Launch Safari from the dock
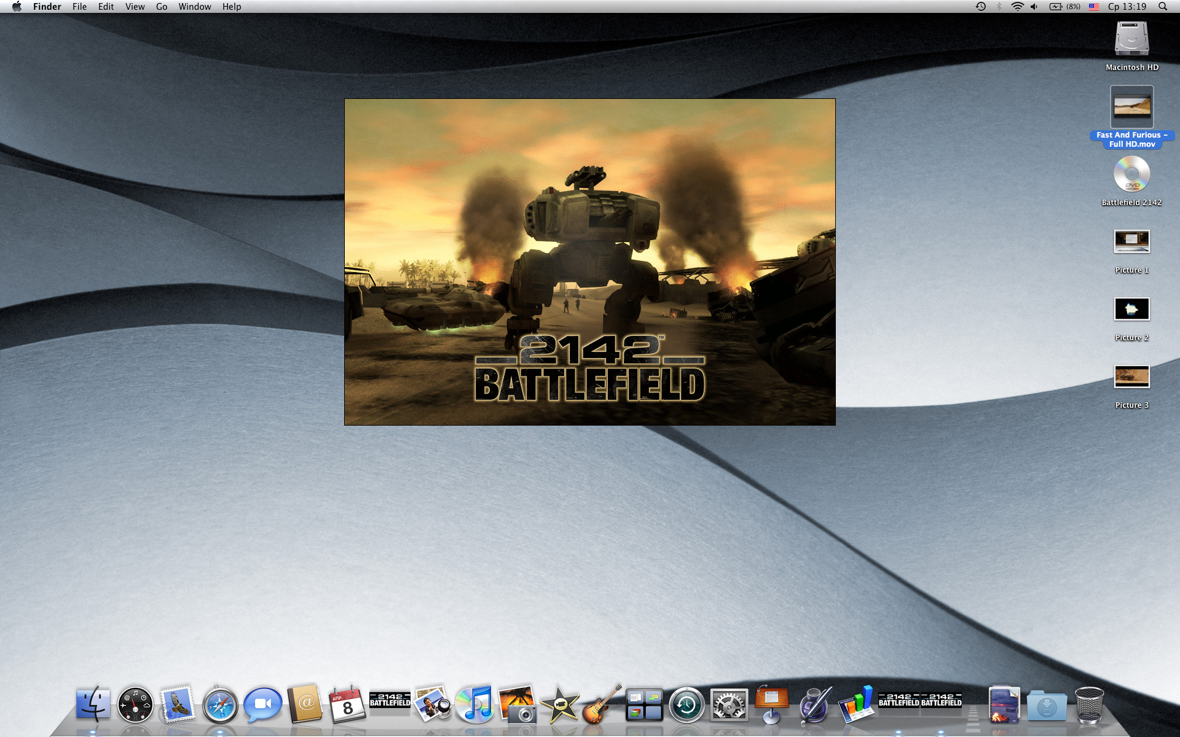The width and height of the screenshot is (1180, 737). pyautogui.click(x=220, y=704)
